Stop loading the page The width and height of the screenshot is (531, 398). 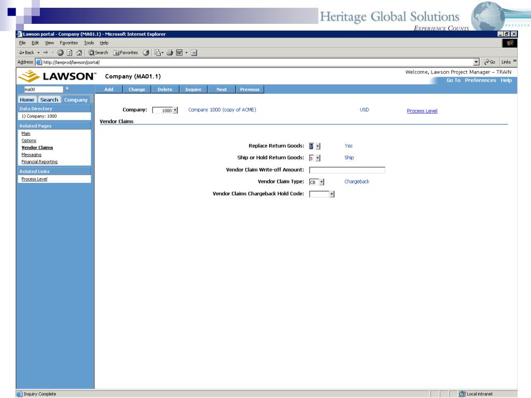tap(60, 52)
